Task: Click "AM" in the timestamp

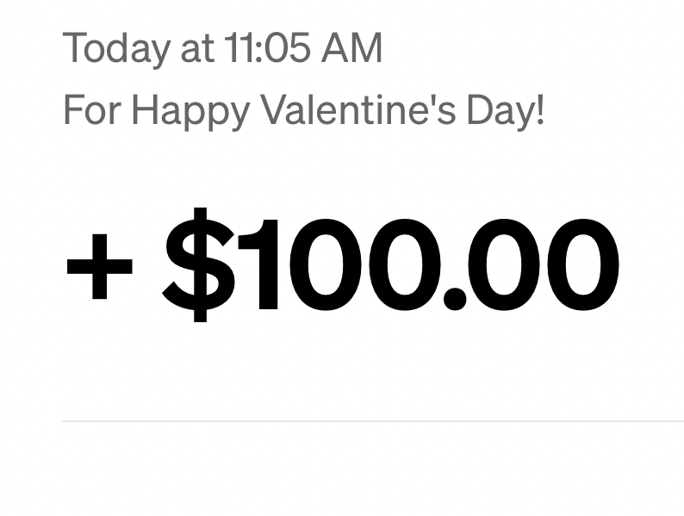Action: click(351, 48)
